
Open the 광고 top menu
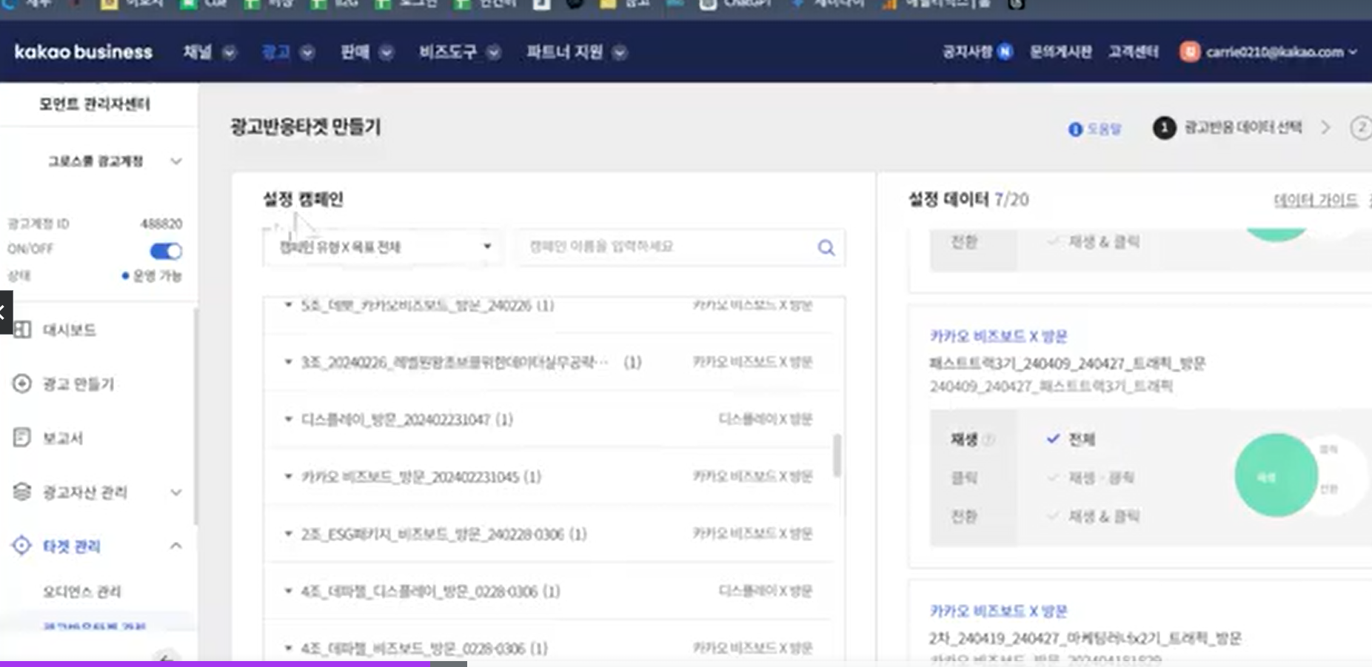coord(288,52)
